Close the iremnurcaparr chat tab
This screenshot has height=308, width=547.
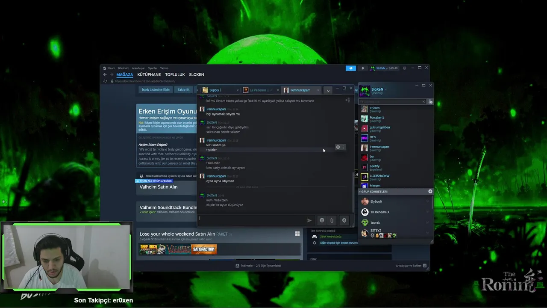coord(318,90)
